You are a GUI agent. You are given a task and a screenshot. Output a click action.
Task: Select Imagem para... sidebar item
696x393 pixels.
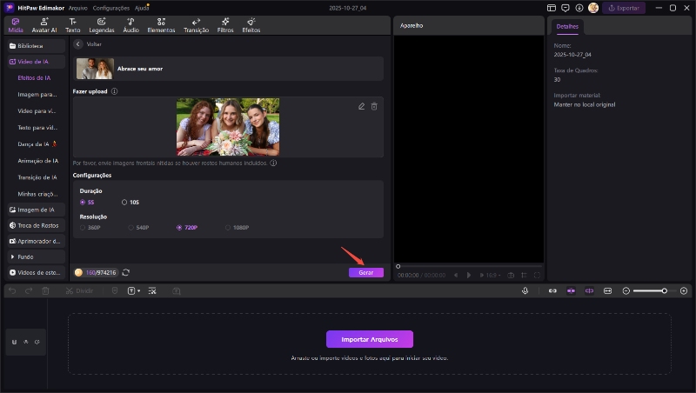click(37, 94)
